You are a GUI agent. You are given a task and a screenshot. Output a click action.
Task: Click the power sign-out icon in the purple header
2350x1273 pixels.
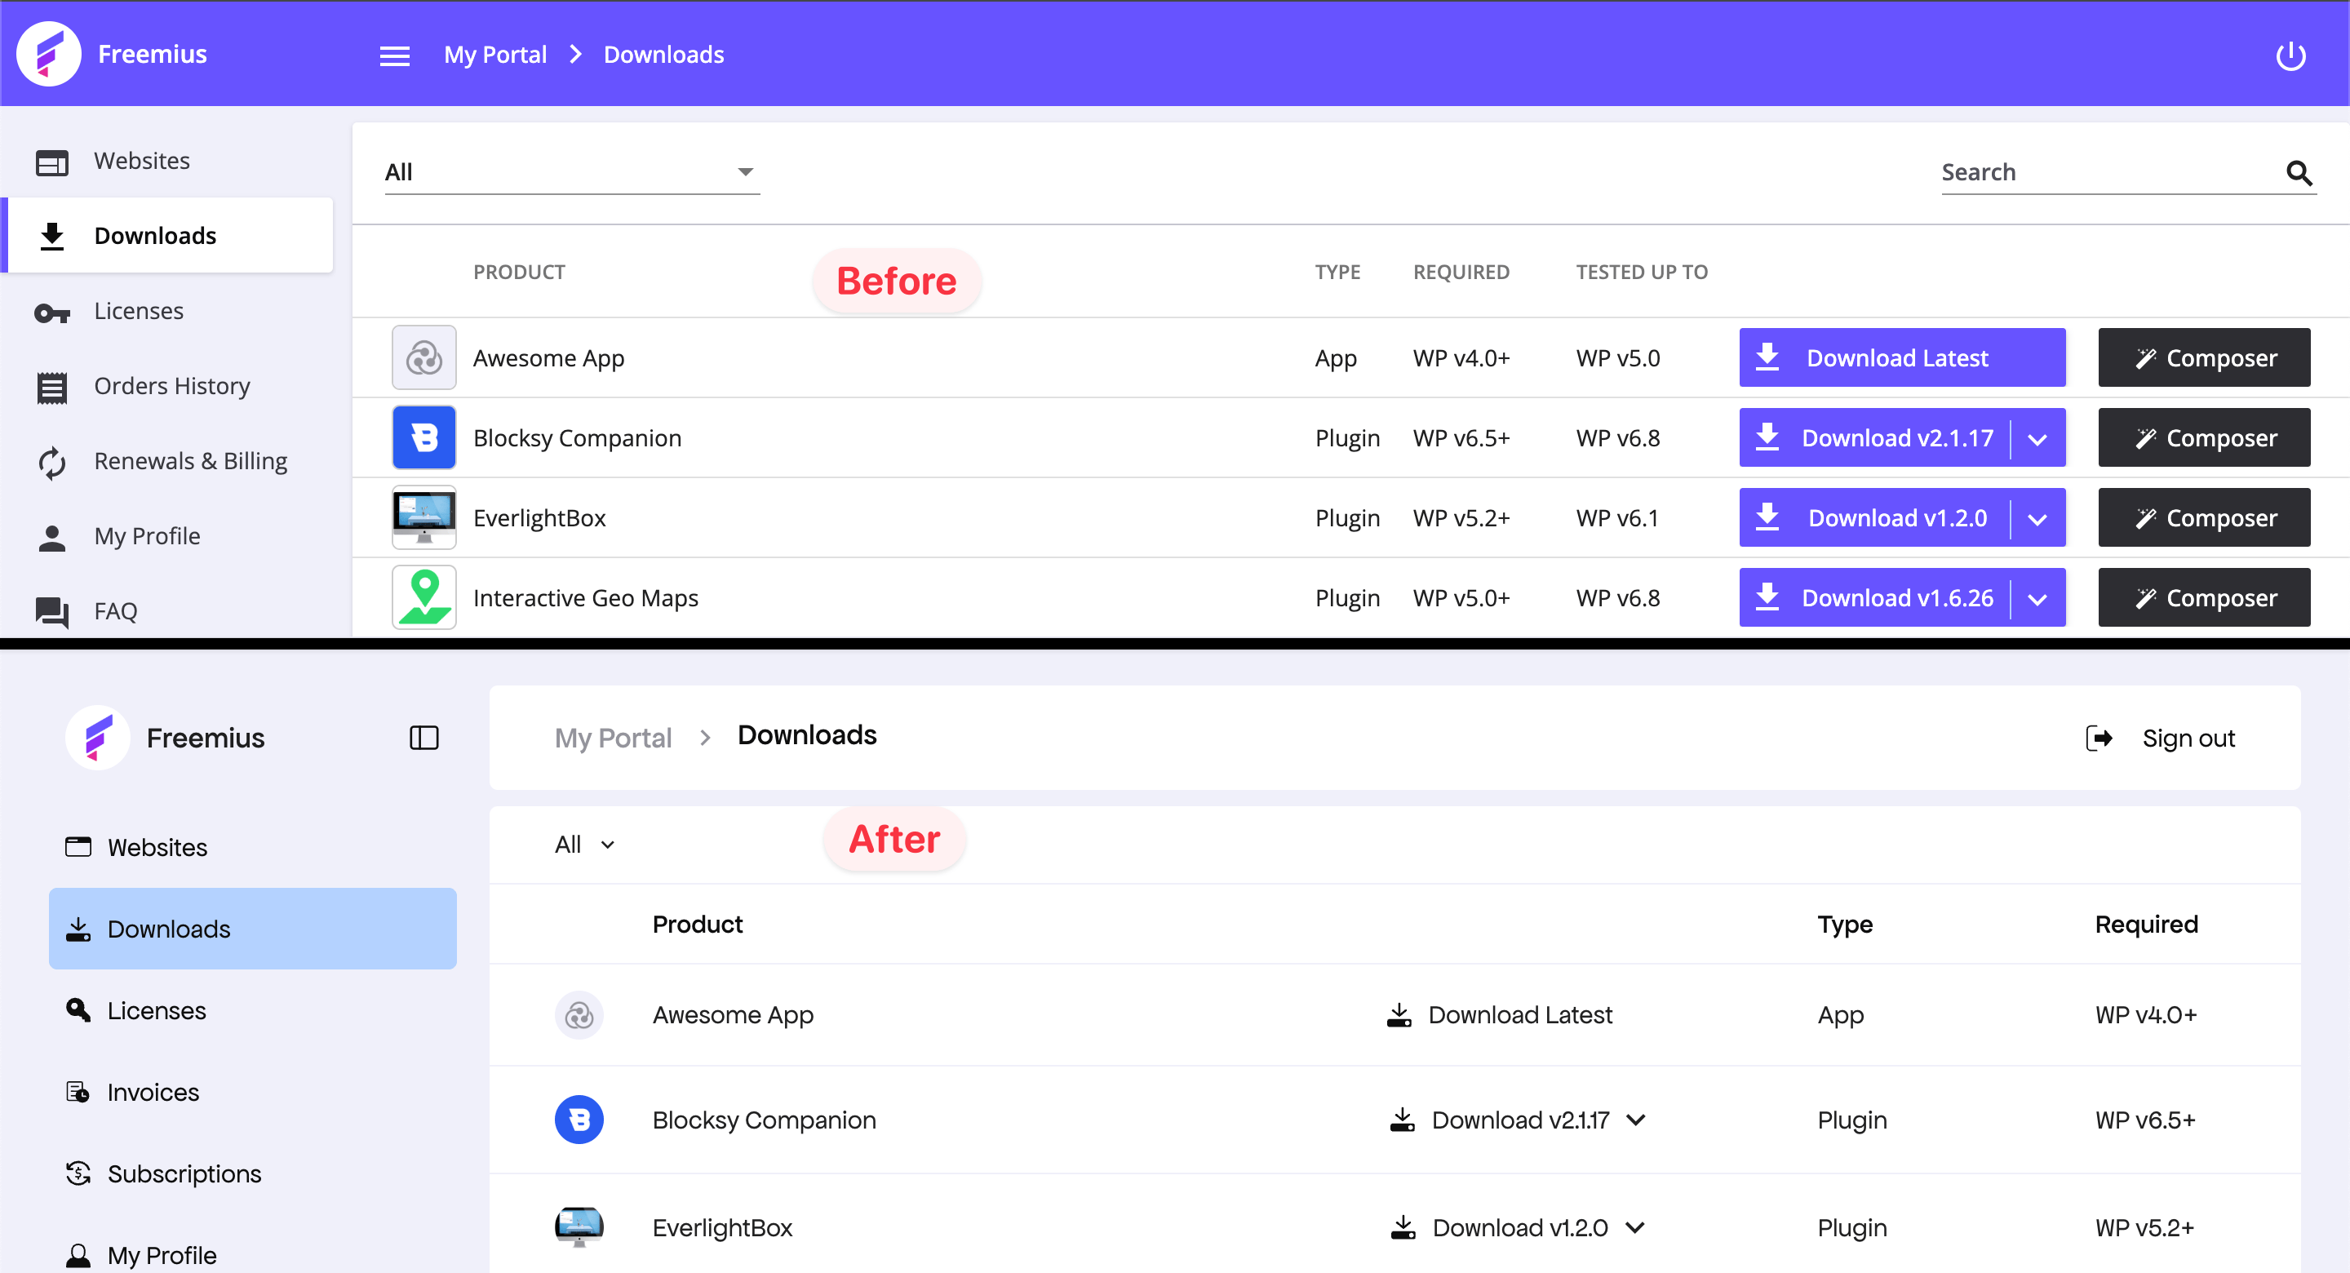tap(2290, 55)
